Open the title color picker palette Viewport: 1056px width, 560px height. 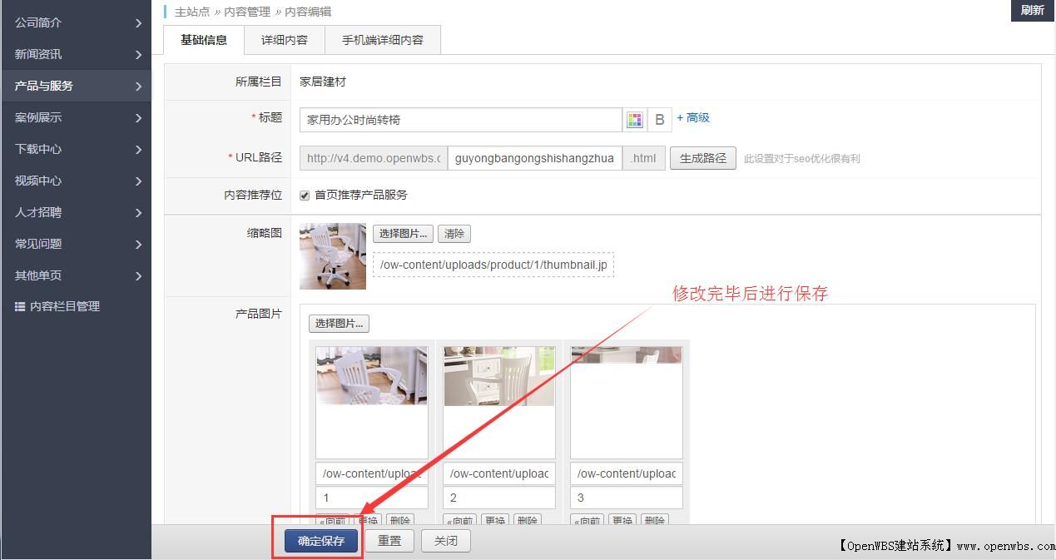coord(635,119)
